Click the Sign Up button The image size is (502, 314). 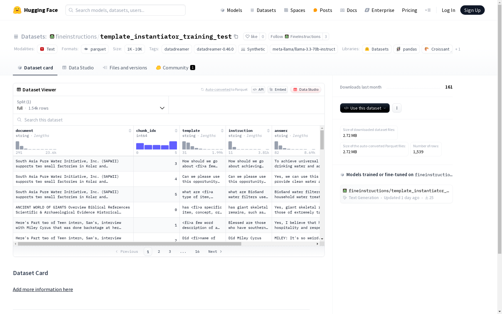point(472,10)
